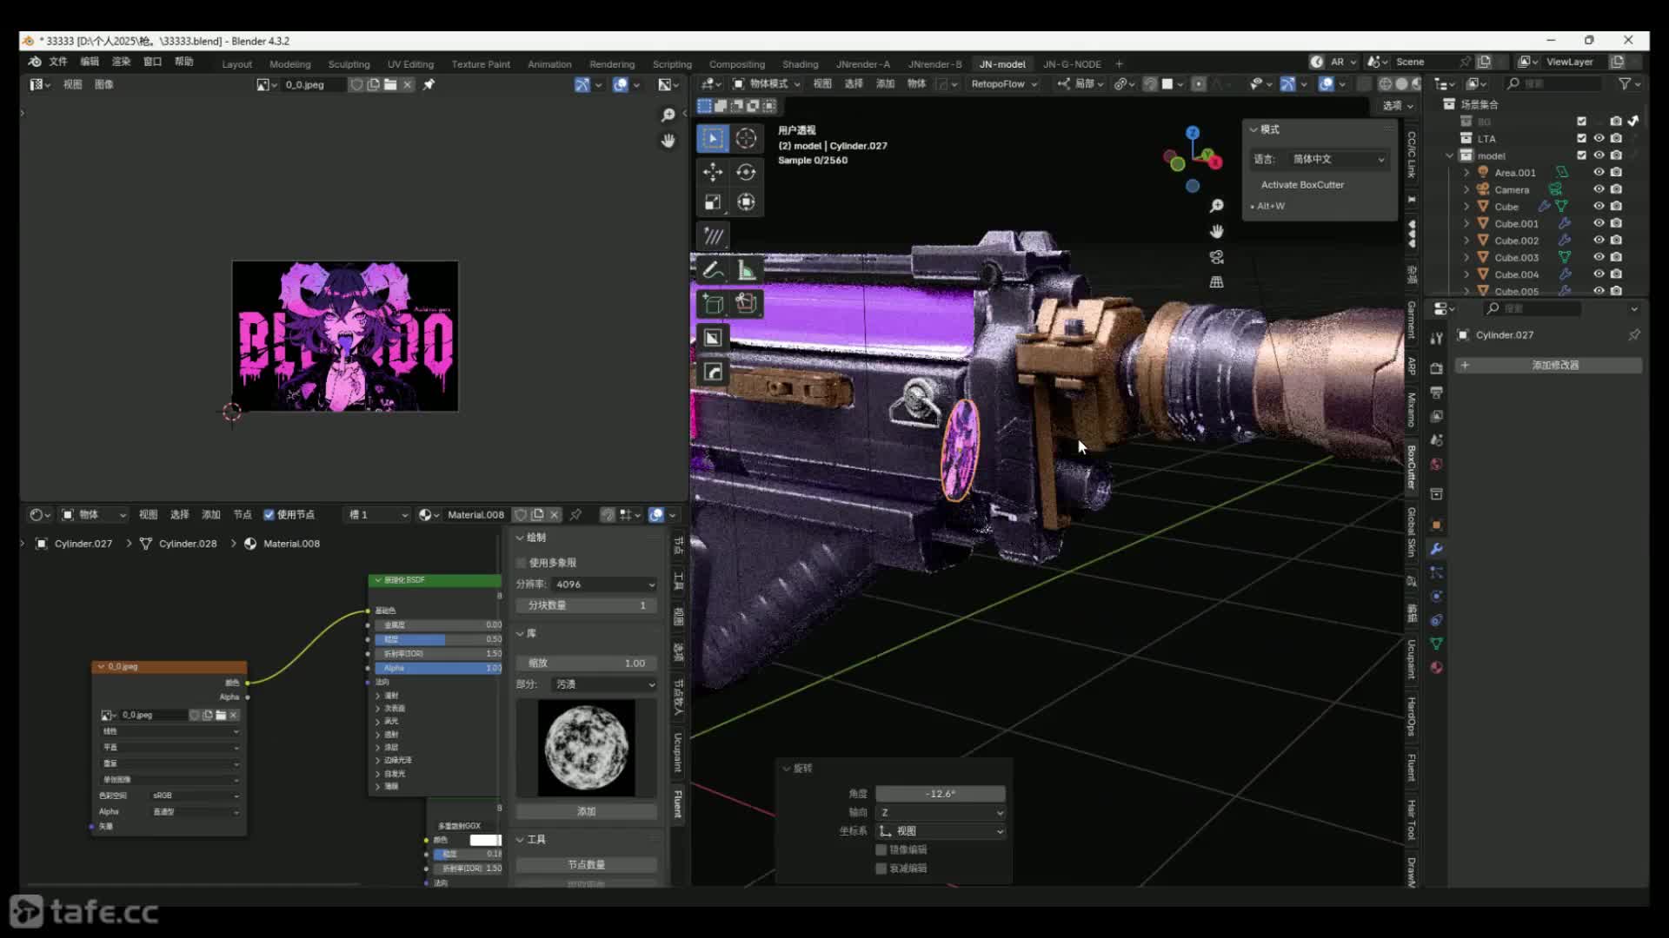Adjust the Alpha slider in BSDF node
Screen dimensions: 1669x938
click(439, 668)
